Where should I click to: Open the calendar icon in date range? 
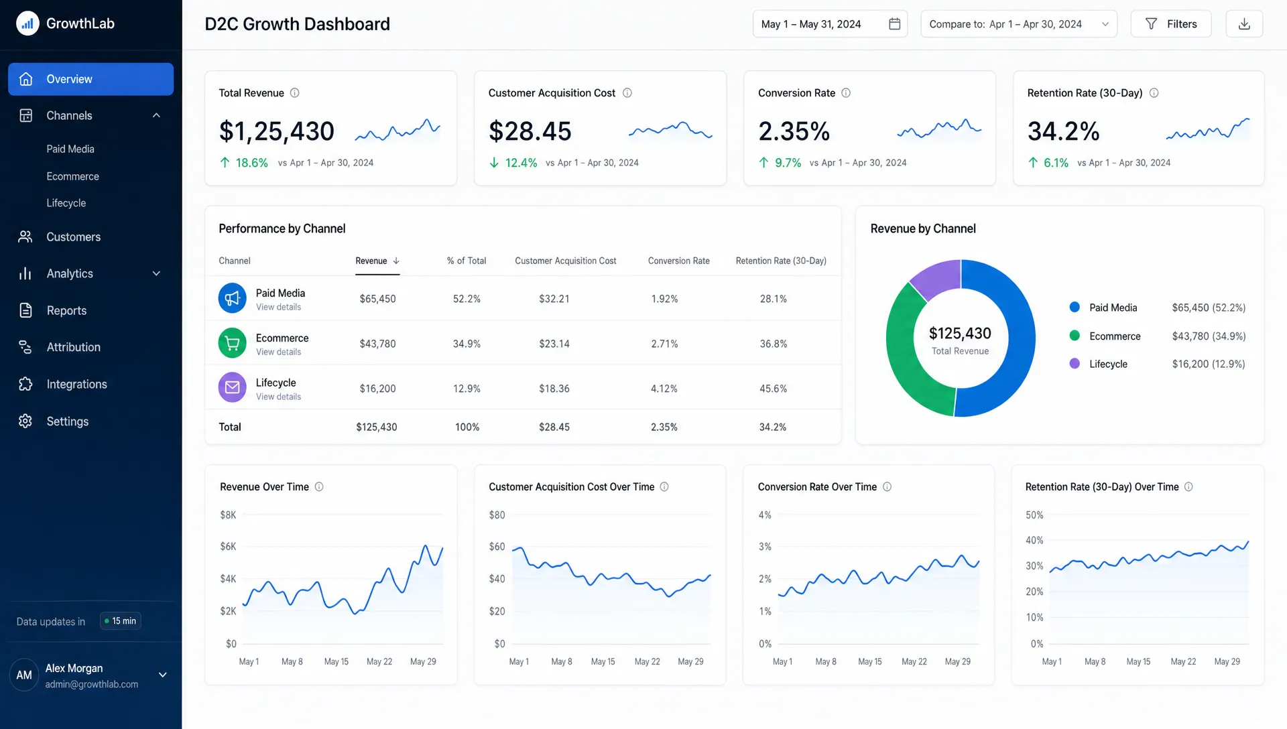click(x=894, y=24)
